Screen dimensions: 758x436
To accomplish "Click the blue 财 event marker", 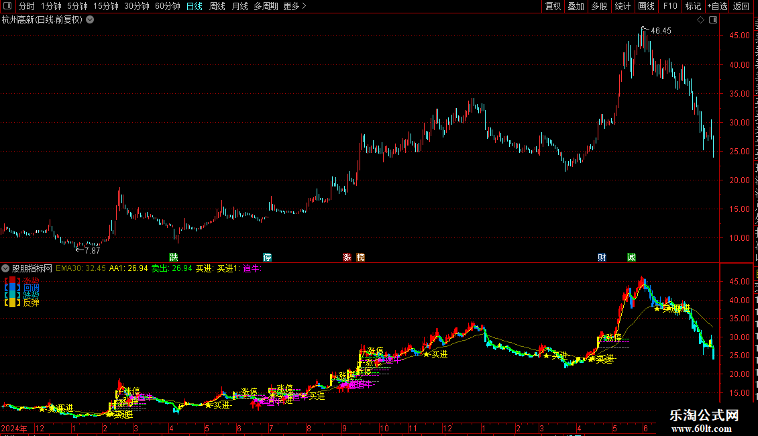I will point(602,257).
